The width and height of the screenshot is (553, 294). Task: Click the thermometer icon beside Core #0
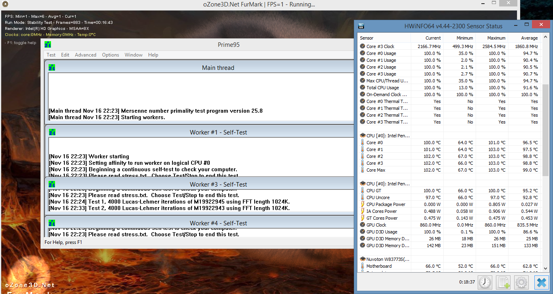click(x=362, y=143)
